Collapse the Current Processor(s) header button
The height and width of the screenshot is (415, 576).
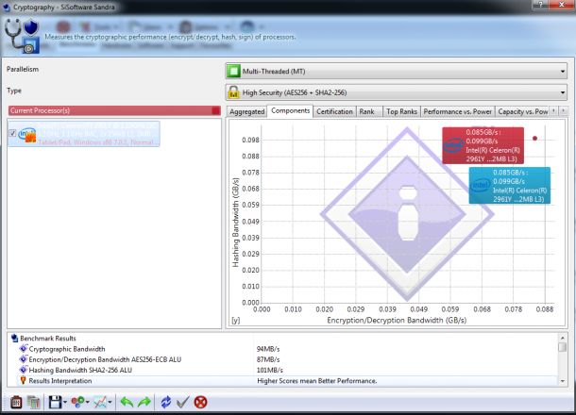pyautogui.click(x=215, y=110)
